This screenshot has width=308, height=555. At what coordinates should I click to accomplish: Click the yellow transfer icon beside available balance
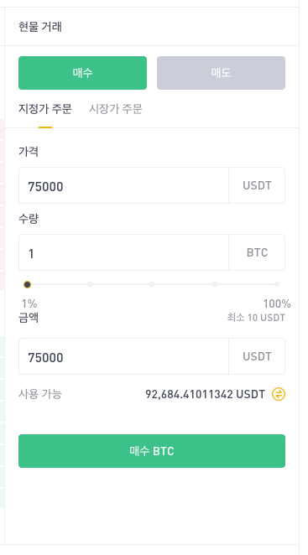click(279, 394)
